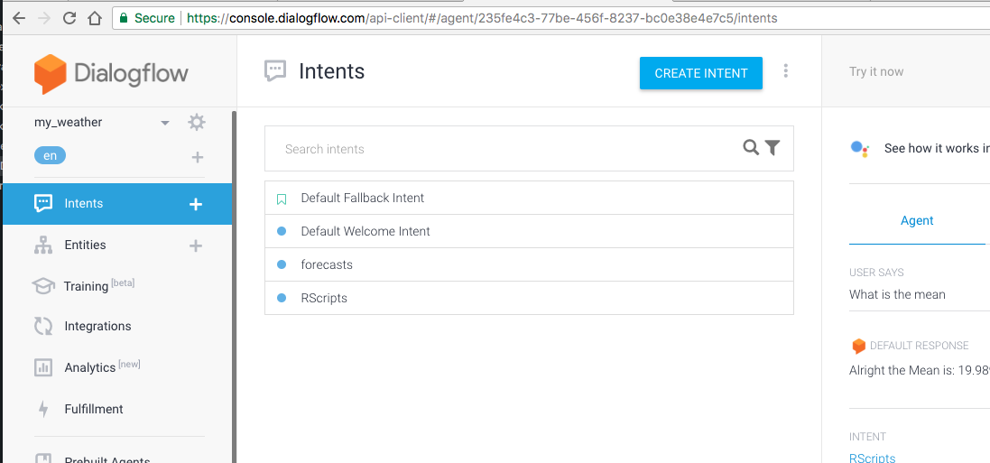Click the Training graduation cap icon

pos(43,286)
